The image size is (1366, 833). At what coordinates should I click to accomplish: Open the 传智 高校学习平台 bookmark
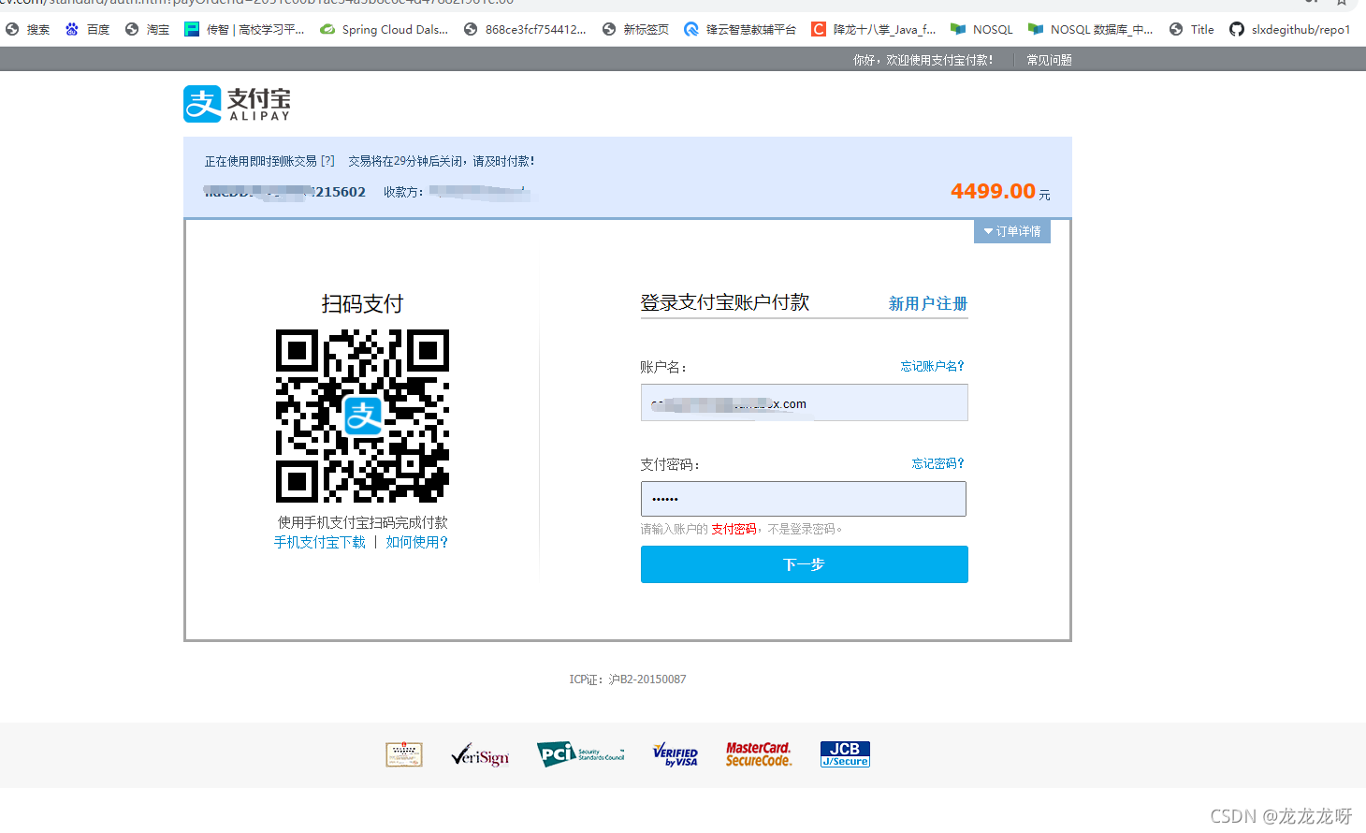[245, 30]
